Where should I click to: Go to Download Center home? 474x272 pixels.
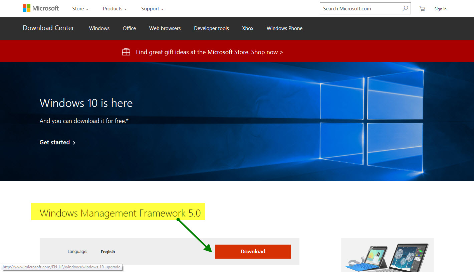point(48,28)
